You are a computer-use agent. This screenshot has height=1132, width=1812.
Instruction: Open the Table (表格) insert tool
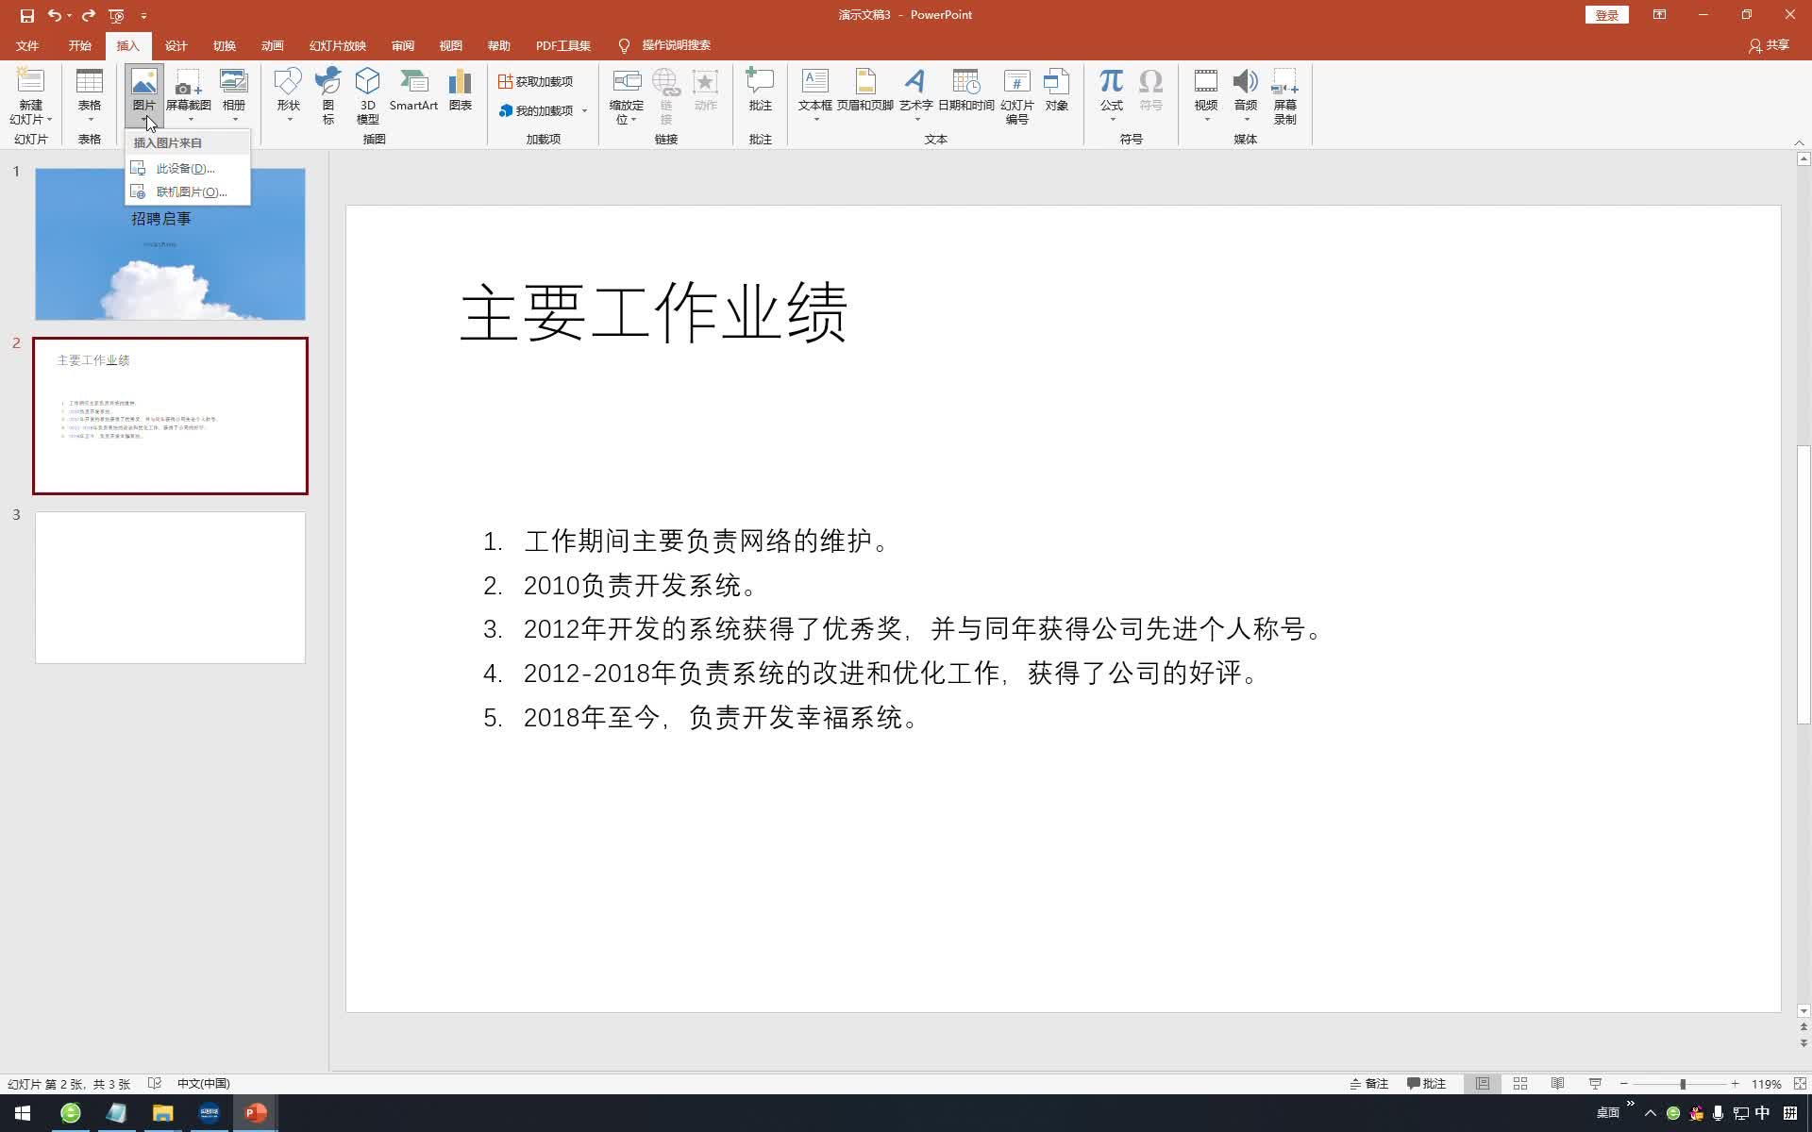point(90,95)
